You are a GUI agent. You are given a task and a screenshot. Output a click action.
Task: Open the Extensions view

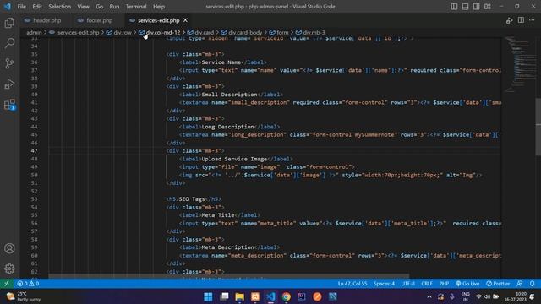tap(9, 105)
